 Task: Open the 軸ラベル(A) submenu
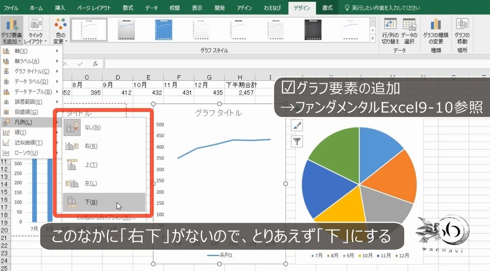point(31,61)
